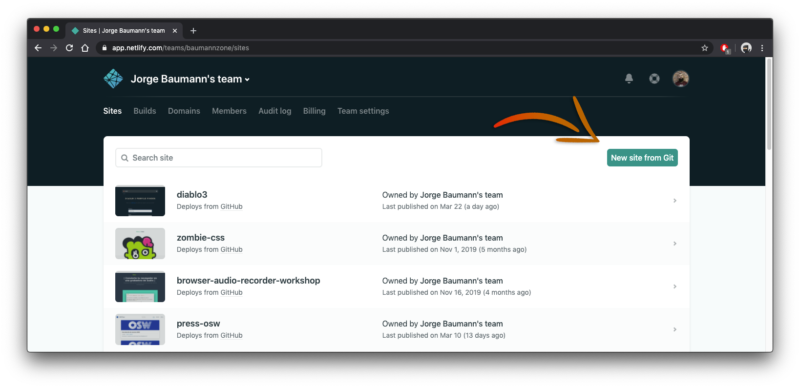Click diablo3 site thumbnail
This screenshot has width=800, height=388.
pyautogui.click(x=140, y=201)
